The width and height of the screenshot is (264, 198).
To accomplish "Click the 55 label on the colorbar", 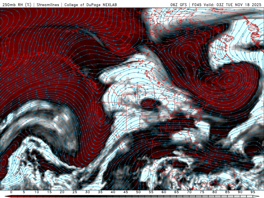I will tap(151, 192).
